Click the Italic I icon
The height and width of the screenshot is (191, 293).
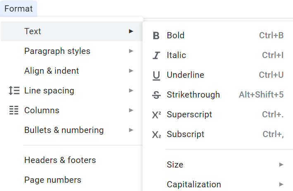point(156,55)
